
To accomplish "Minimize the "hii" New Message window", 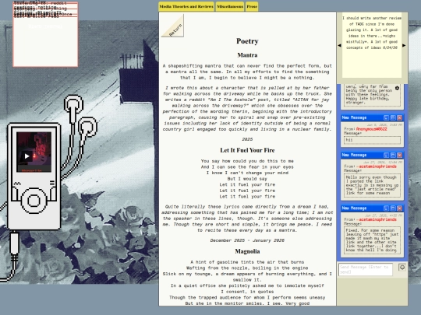I will [x=386, y=117].
